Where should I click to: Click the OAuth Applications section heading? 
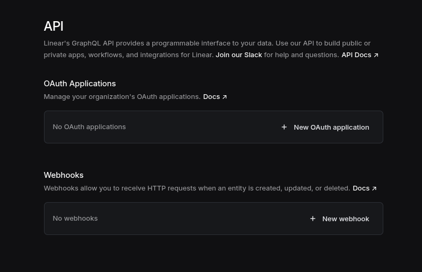80,83
